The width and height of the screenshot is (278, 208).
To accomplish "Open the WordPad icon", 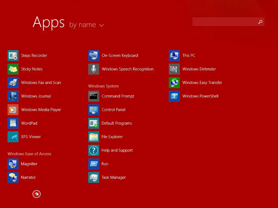I will pyautogui.click(x=13, y=123).
